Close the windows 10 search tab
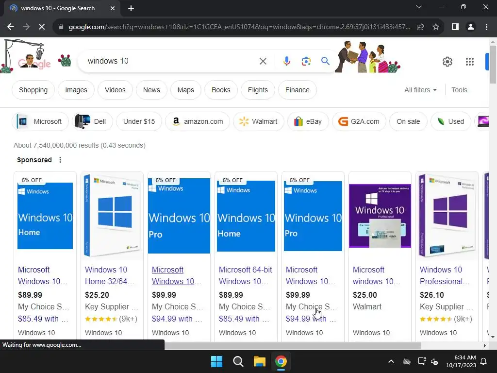Screen dimensions: 497x373 (113, 8)
